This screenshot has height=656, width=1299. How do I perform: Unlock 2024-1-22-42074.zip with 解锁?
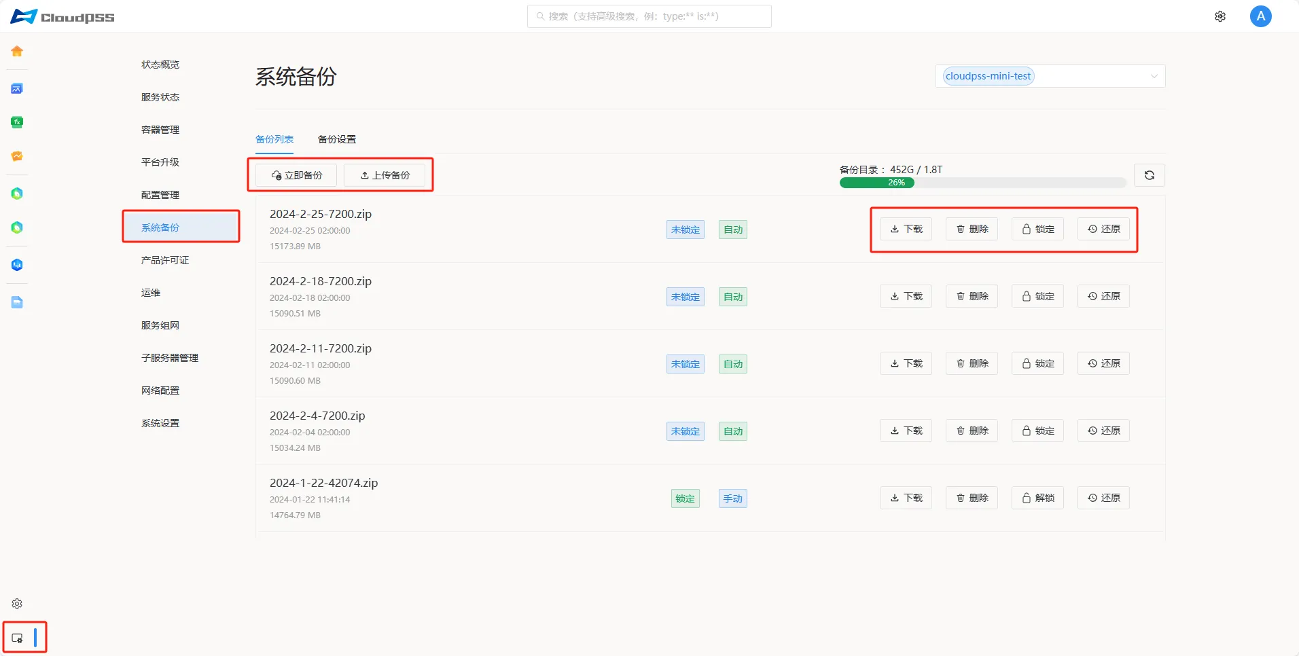pos(1038,498)
